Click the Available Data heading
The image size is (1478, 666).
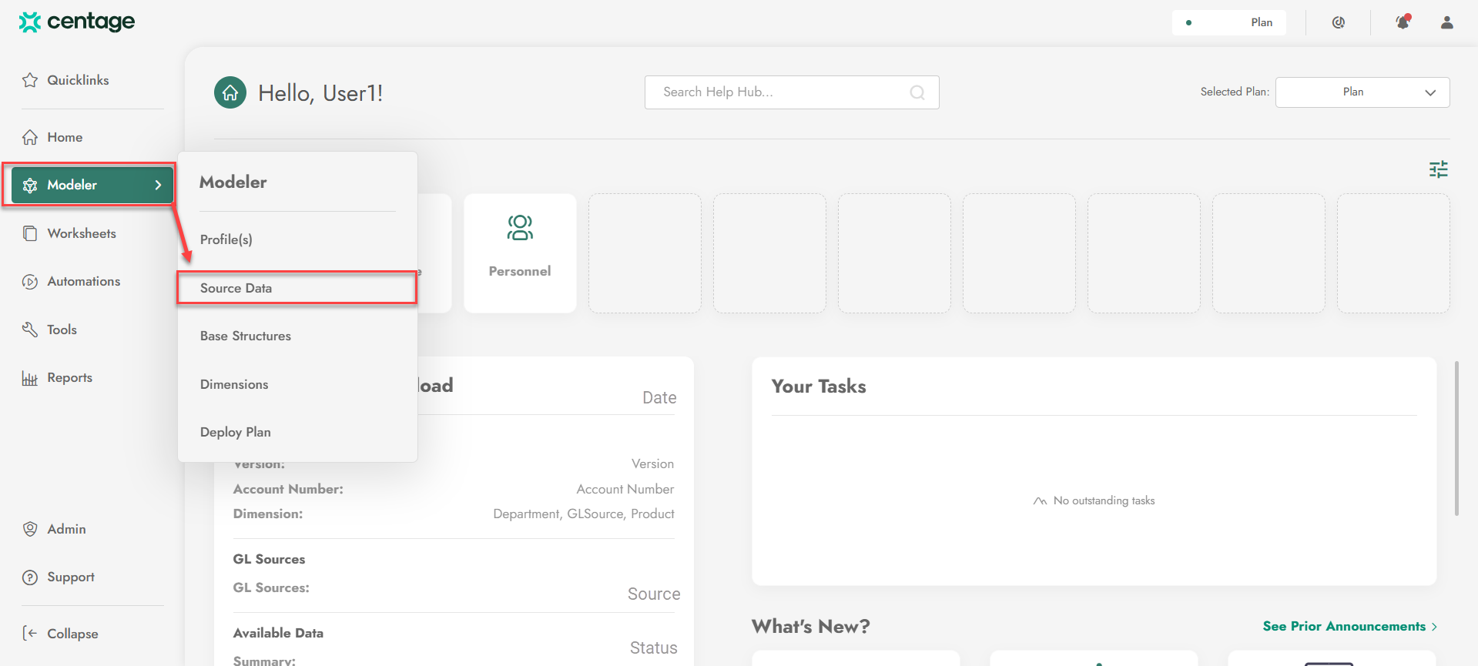278,633
